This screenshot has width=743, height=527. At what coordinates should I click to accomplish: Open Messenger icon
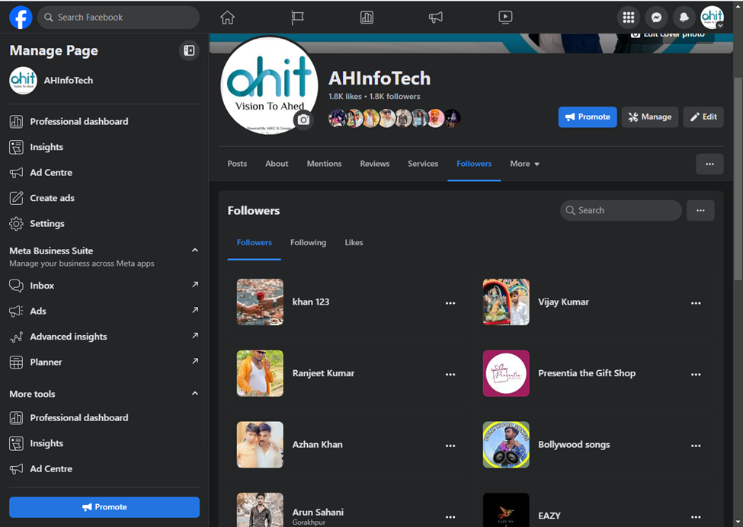pos(656,18)
